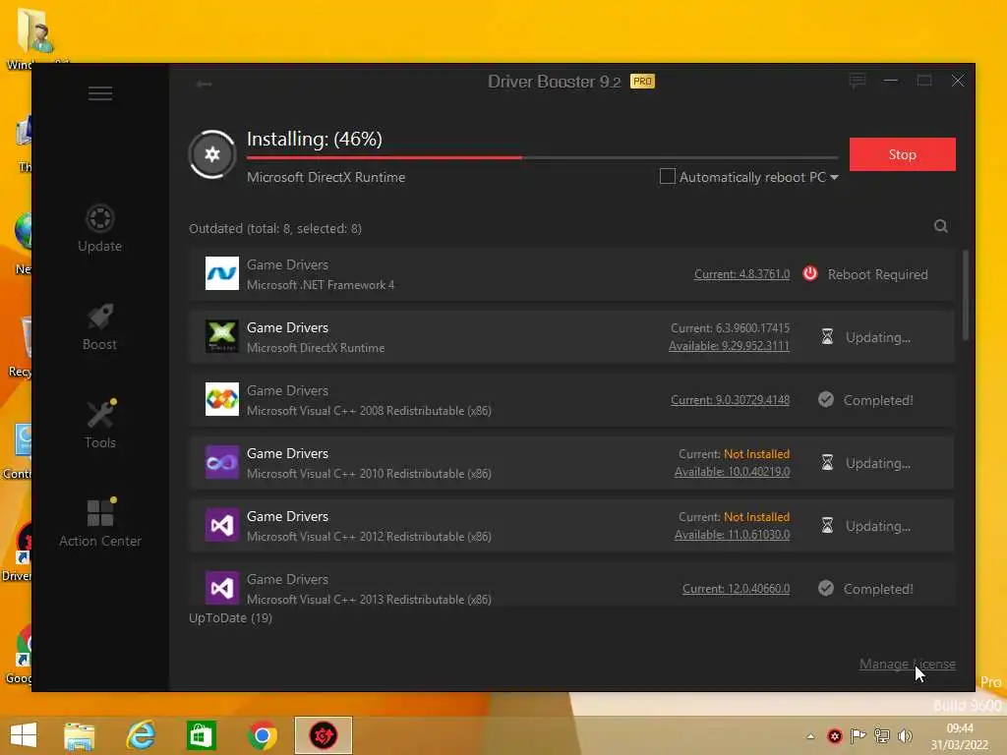This screenshot has width=1007, height=755.
Task: Open Current: 12.0.40660.0 version link
Action: (736, 589)
